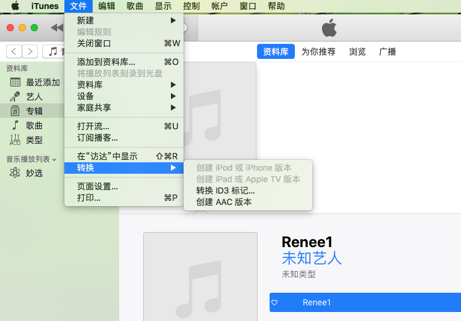Switch to the 广播 tab
This screenshot has height=321, width=461.
click(x=388, y=52)
